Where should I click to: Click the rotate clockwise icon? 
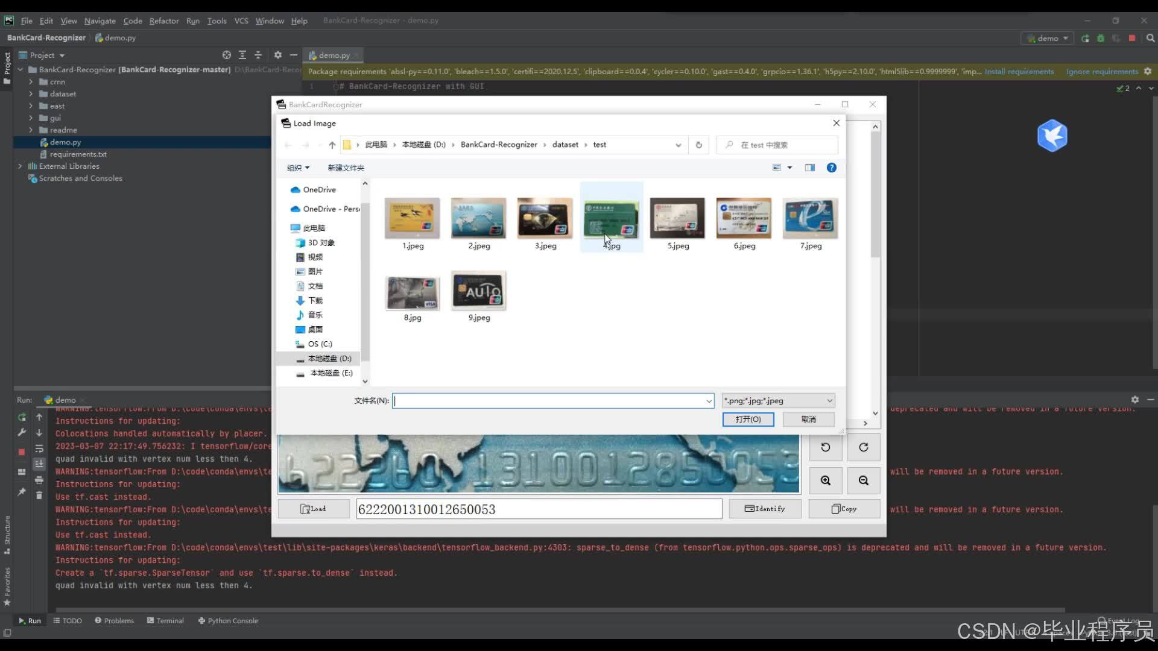[864, 447]
